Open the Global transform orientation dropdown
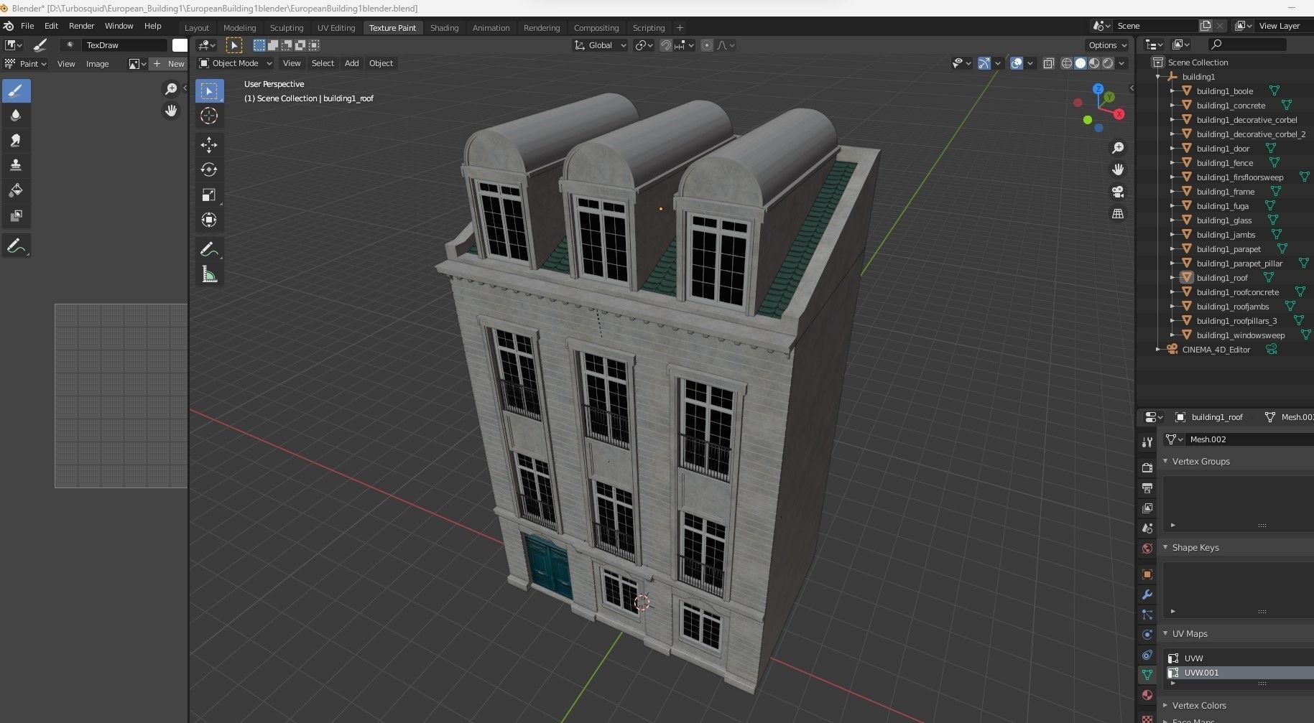The width and height of the screenshot is (1314, 723). [600, 45]
